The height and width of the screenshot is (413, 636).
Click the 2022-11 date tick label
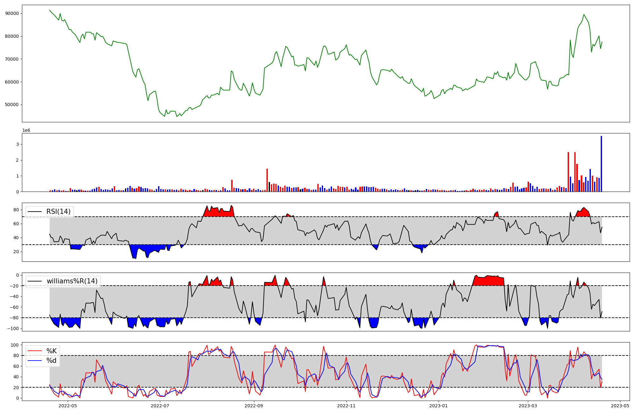pyautogui.click(x=346, y=406)
